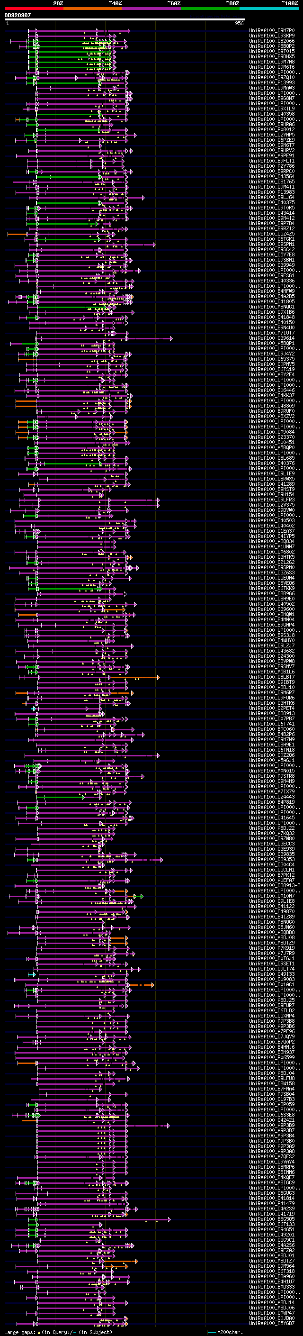Open hit UniRef100_Q9M7P0
This screenshot has height=1336, width=303.
272,31
